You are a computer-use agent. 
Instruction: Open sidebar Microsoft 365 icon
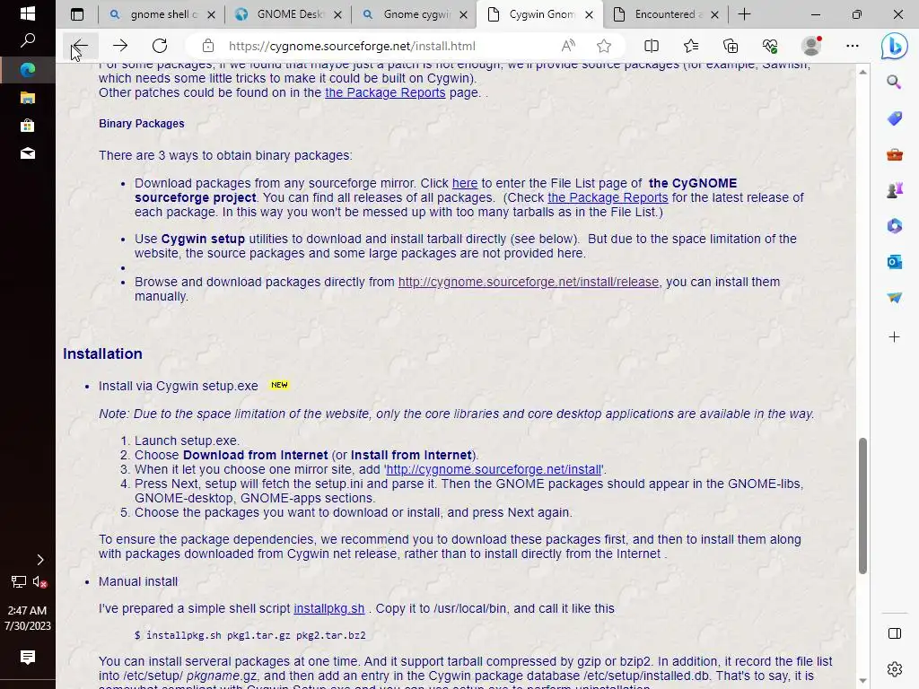894,226
